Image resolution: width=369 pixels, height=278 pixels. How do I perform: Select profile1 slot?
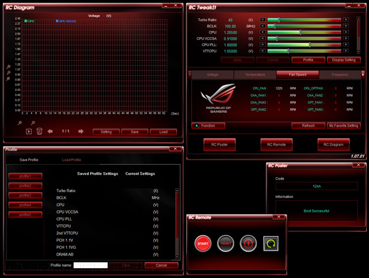click(x=25, y=176)
